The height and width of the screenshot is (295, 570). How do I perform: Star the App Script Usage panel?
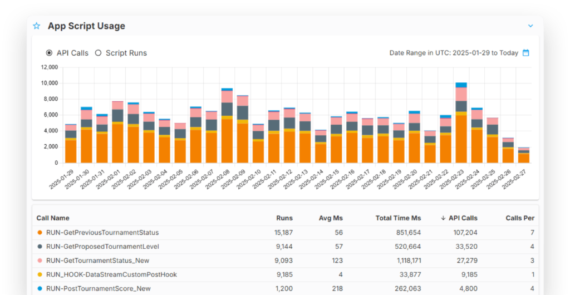pos(36,26)
